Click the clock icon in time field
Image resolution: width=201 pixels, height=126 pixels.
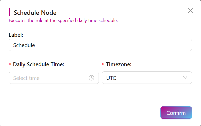(91, 78)
